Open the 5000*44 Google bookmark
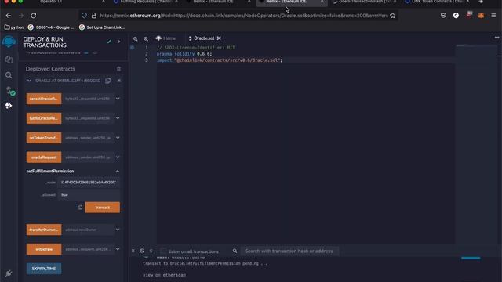Screen dimensions: 502x282 pyautogui.click(x=51, y=27)
